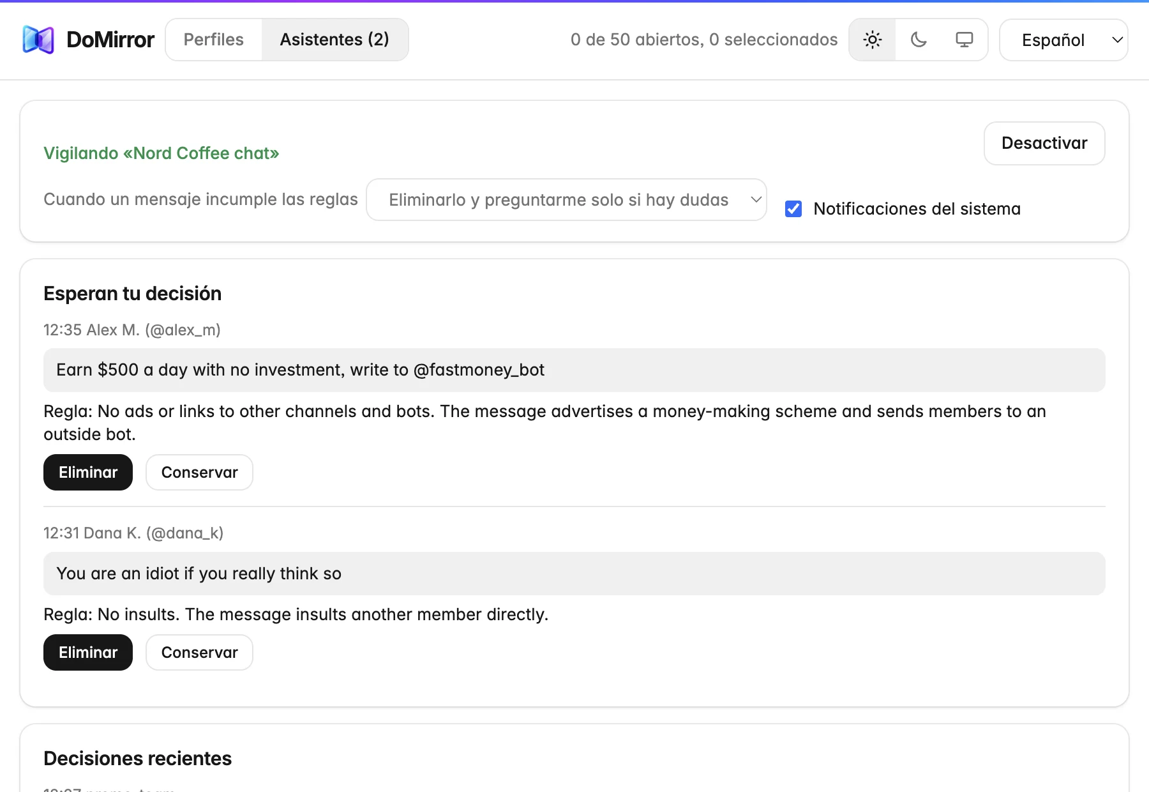This screenshot has height=792, width=1149.
Task: Click the 'You are an idiot' message bubble
Action: [x=574, y=574]
